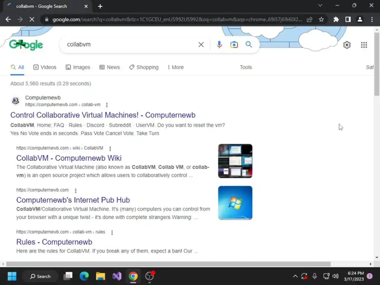Open the Windows Start menu
The height and width of the screenshot is (285, 380).
click(12, 276)
